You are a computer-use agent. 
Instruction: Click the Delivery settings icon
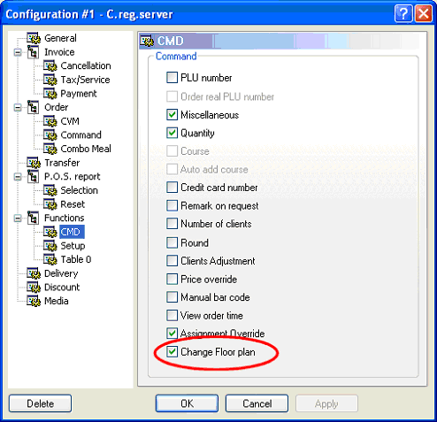(34, 273)
